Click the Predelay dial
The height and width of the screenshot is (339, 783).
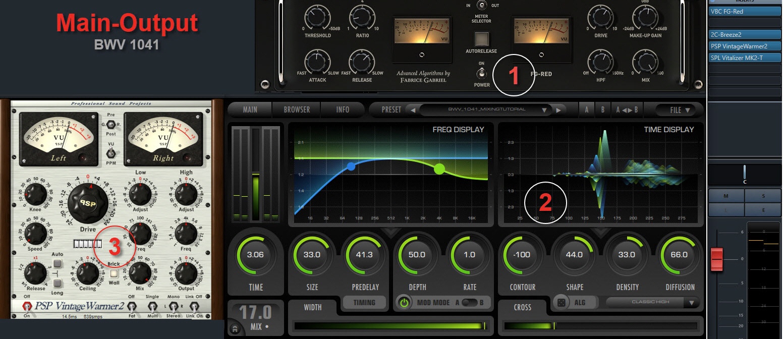tap(364, 255)
